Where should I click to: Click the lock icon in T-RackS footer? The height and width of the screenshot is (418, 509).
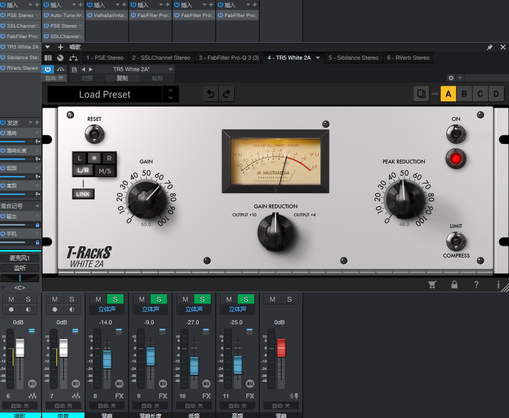tap(454, 285)
